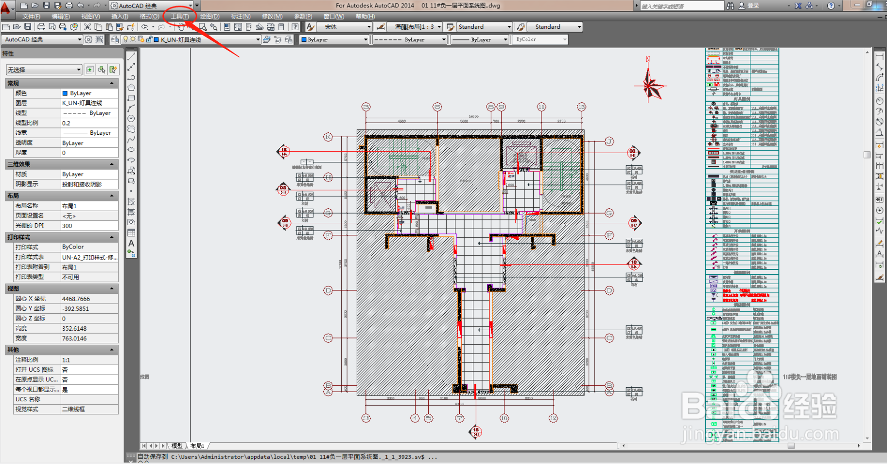Select the Hatch tool

pyautogui.click(x=131, y=201)
